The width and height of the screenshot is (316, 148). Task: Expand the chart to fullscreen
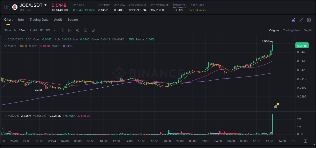point(301,20)
